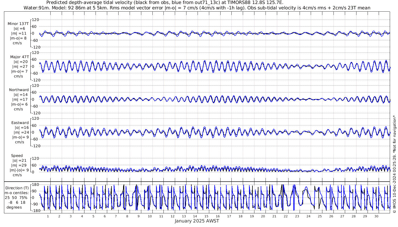Viewport: 398px width, 227px height.
Task: Click the 'Eastward' panel label
Action: 20,123
